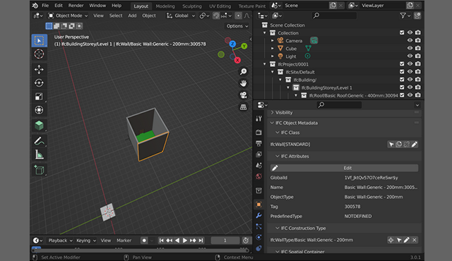452x261 pixels.
Task: Toggle camera view icon in viewport
Action: 243,95
